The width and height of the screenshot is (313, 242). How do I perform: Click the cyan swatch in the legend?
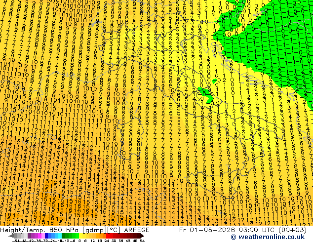[x=60, y=236]
